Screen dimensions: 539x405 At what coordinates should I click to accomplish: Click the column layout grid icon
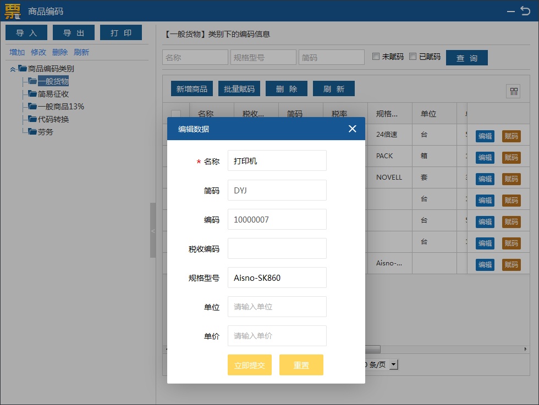[x=513, y=92]
